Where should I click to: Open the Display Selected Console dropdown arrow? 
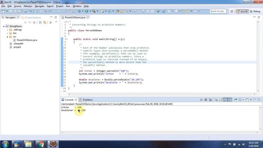click(243, 99)
